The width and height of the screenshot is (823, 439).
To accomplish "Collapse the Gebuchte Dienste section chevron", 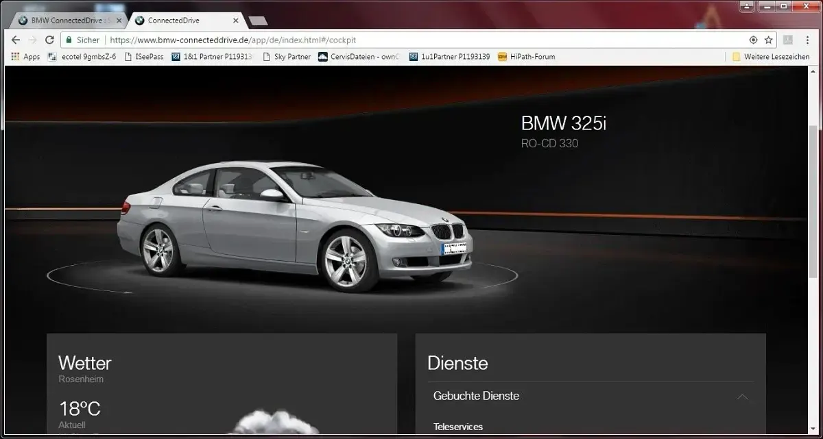I will (x=741, y=397).
